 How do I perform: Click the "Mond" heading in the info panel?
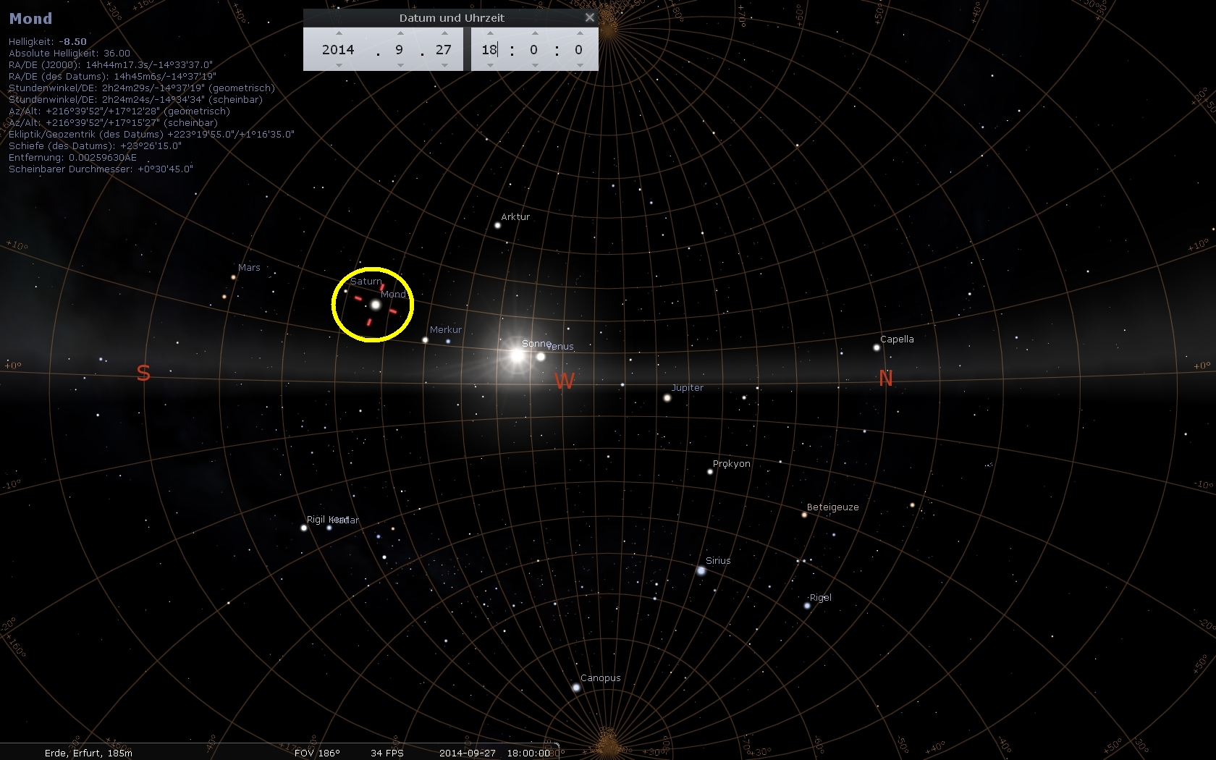[30, 19]
